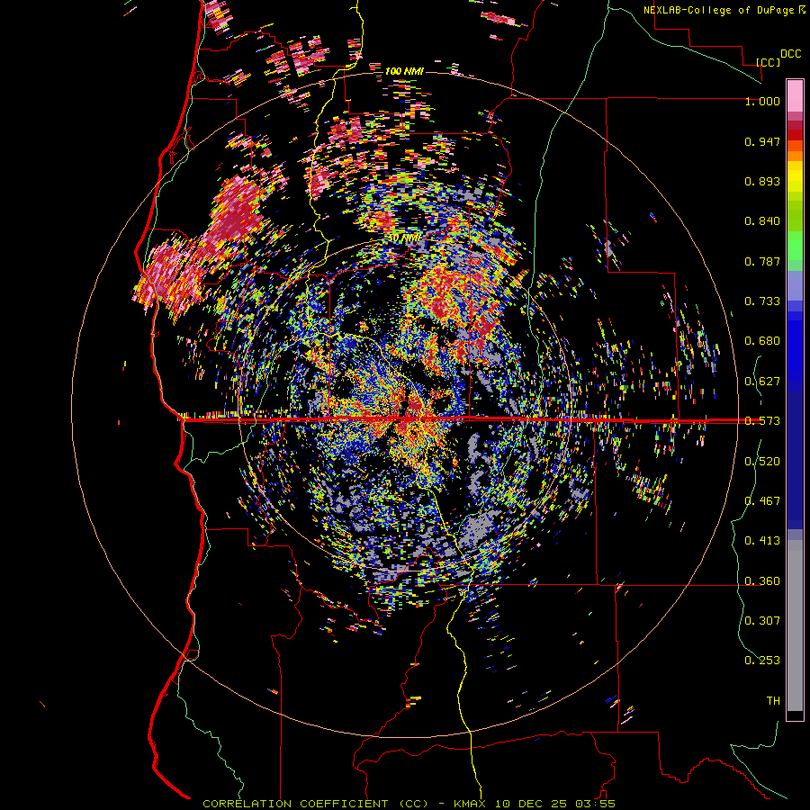This screenshot has height=810, width=810.
Task: Click the 0.680 scale value
Action: tap(762, 341)
